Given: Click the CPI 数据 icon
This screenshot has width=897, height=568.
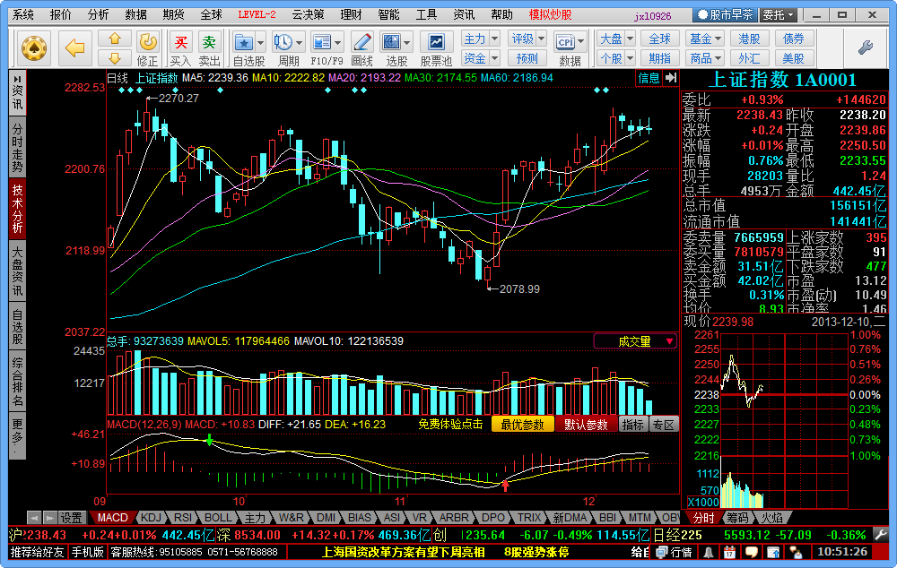Looking at the screenshot, I should (x=565, y=42).
